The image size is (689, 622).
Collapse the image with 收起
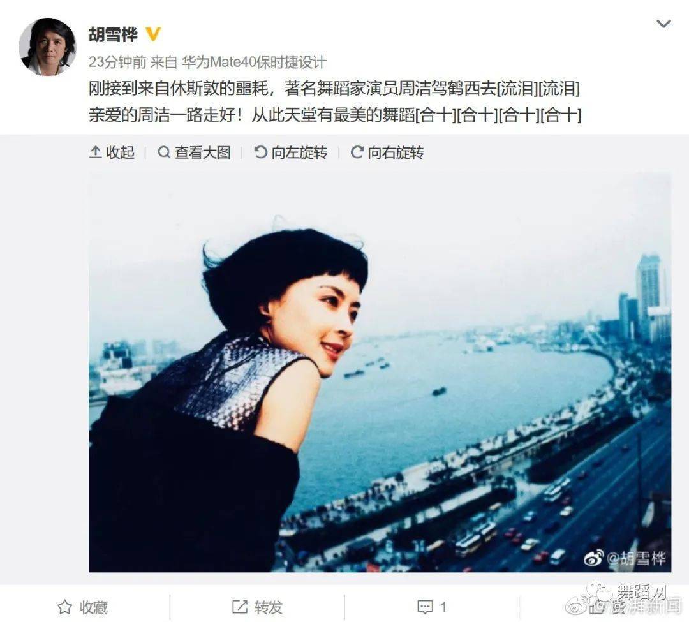112,152
